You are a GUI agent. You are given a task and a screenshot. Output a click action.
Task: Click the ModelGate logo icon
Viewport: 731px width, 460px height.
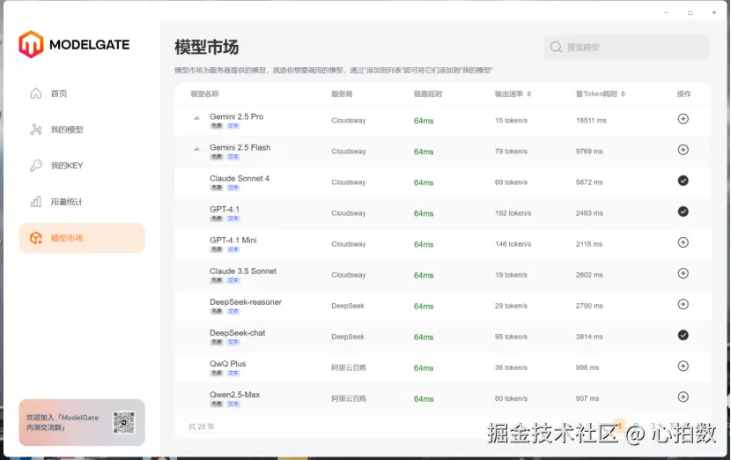[x=31, y=44]
